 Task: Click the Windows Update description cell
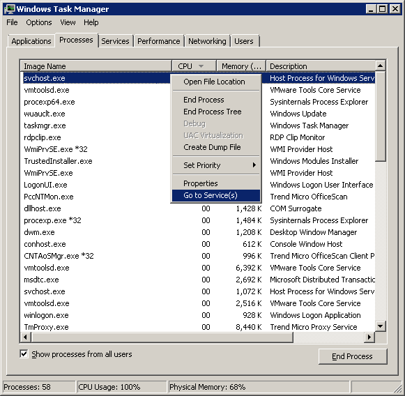coord(298,114)
